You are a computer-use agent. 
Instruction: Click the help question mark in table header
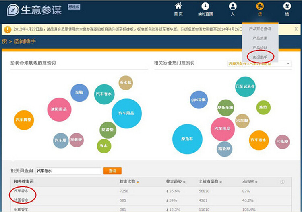pyautogui.click(x=282, y=182)
